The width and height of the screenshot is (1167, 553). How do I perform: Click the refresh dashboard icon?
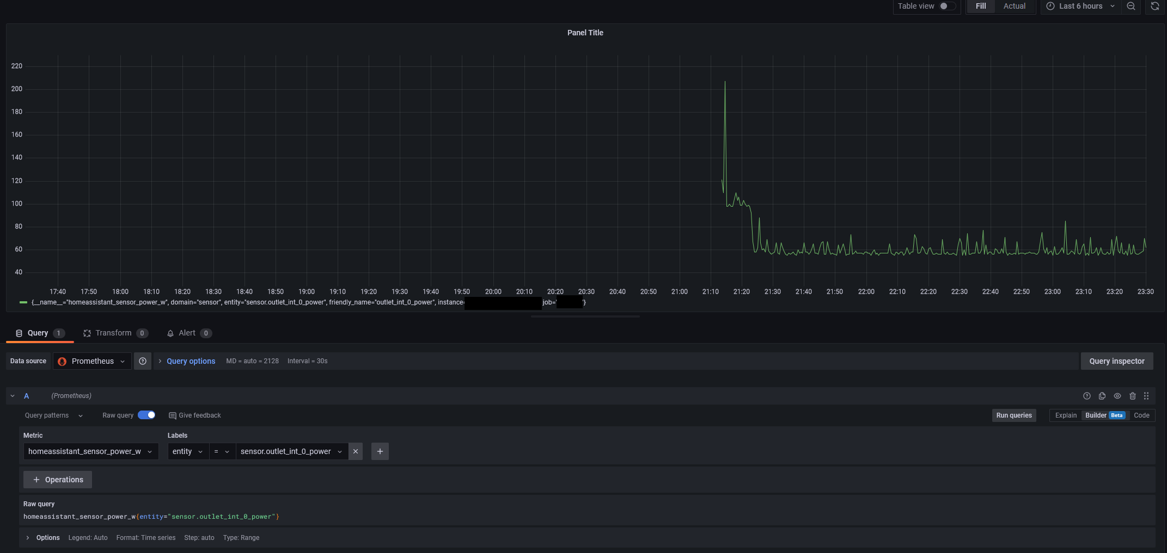(x=1154, y=6)
